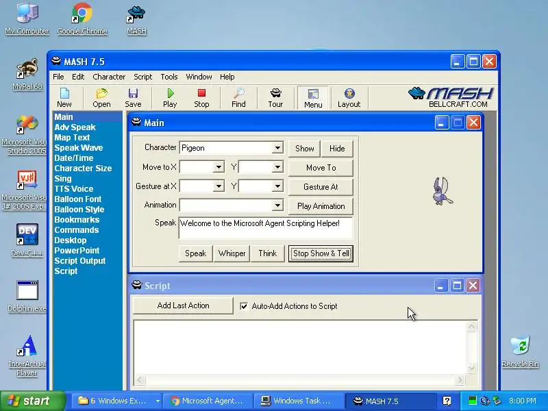Select Speak Wave in the sidebar
Viewport: 548px width, 411px height.
(79, 147)
